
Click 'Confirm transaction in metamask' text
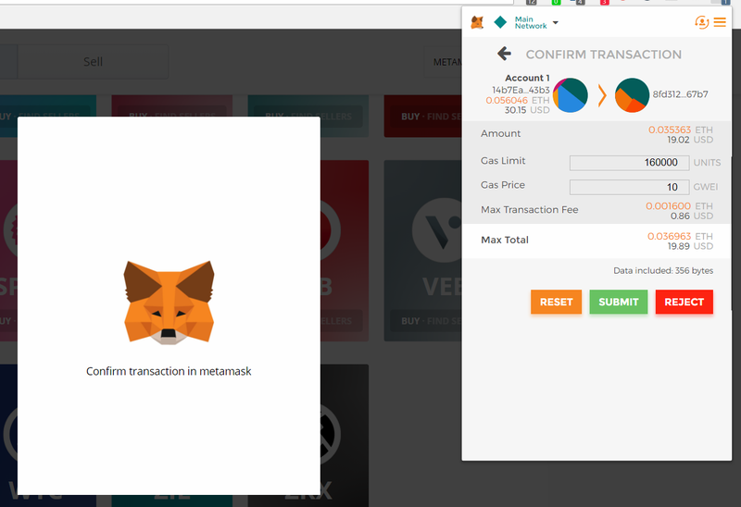[169, 372]
